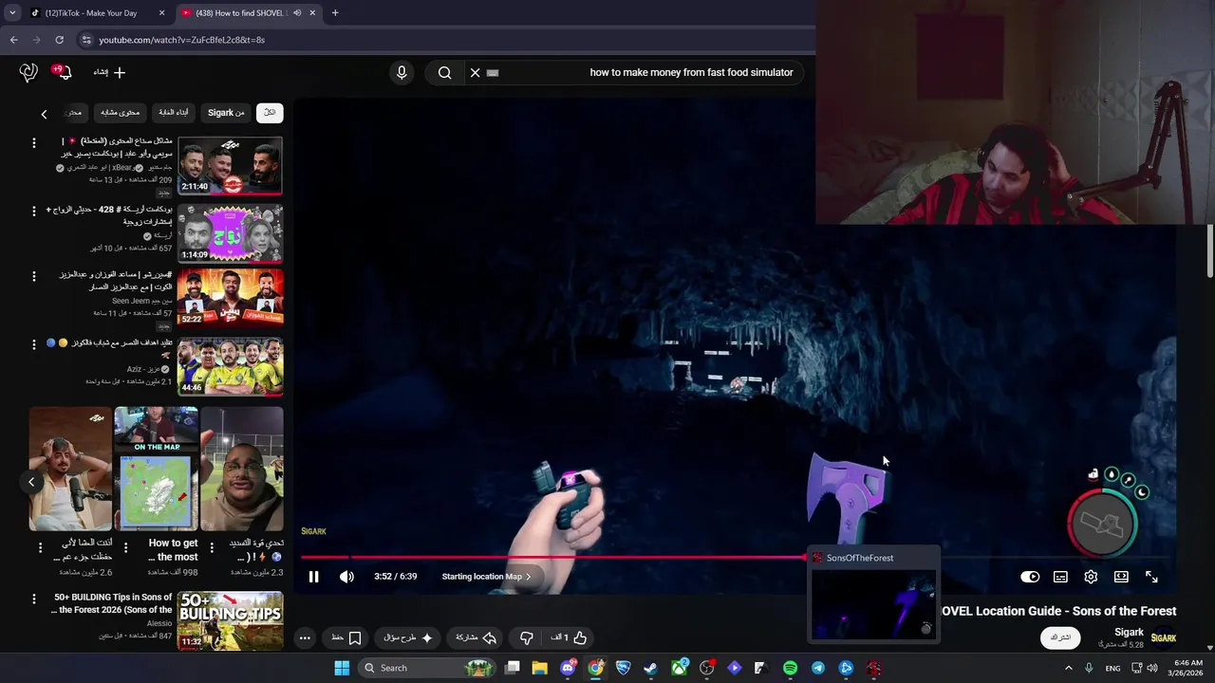
Task: Open options menu for 50+ Building Tips video
Action: coord(34,599)
